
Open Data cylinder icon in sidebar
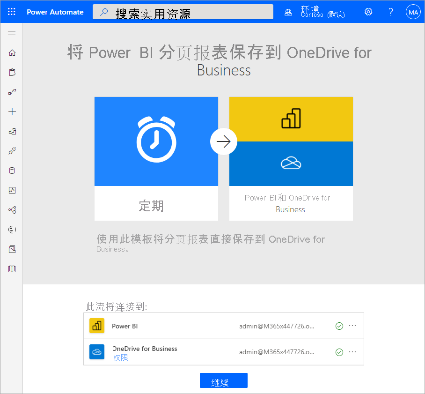pos(12,171)
